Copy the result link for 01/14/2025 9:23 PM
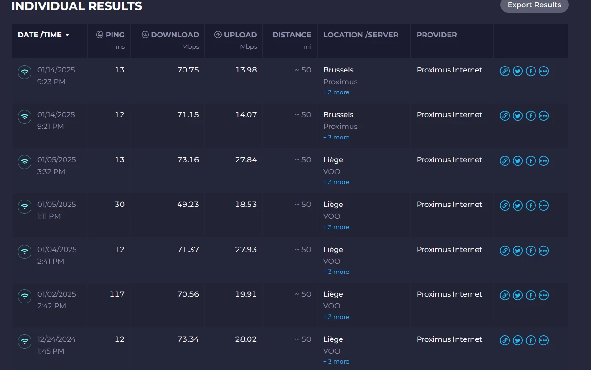The height and width of the screenshot is (370, 591). click(x=504, y=71)
